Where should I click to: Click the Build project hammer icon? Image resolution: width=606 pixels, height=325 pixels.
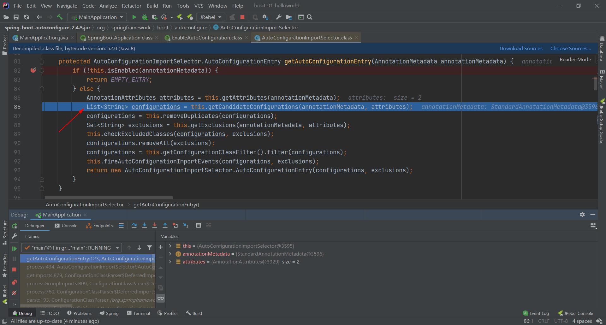coord(60,17)
